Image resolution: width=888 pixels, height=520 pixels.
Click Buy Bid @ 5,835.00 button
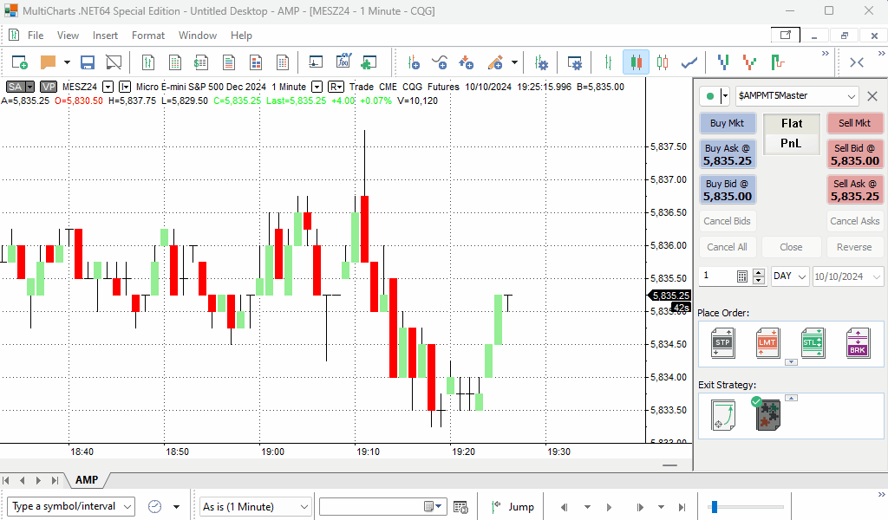point(728,190)
